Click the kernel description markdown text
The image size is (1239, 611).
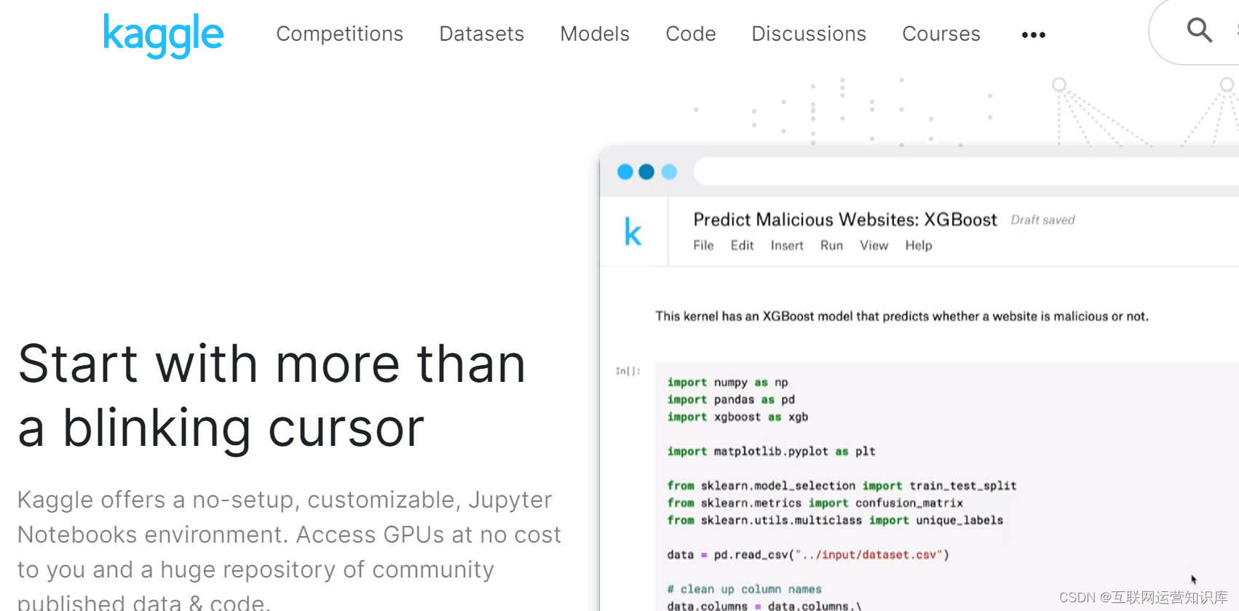pos(902,316)
